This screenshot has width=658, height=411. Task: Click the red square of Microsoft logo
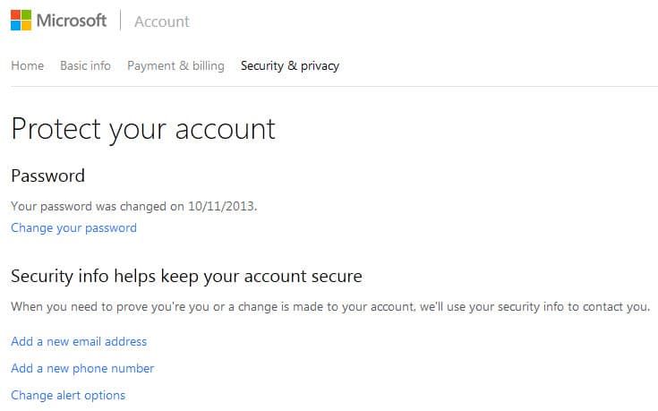pos(15,14)
